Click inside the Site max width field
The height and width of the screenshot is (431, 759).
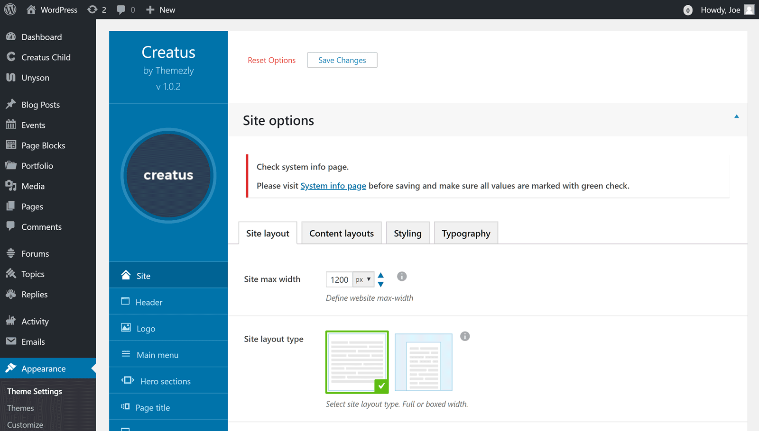coord(339,279)
